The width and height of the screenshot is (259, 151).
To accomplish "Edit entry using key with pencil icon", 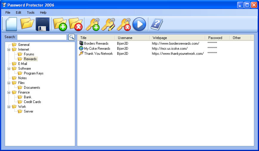I will pyautogui.click(x=108, y=24).
